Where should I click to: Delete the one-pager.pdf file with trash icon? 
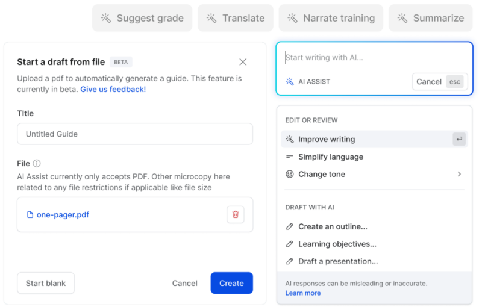click(236, 214)
